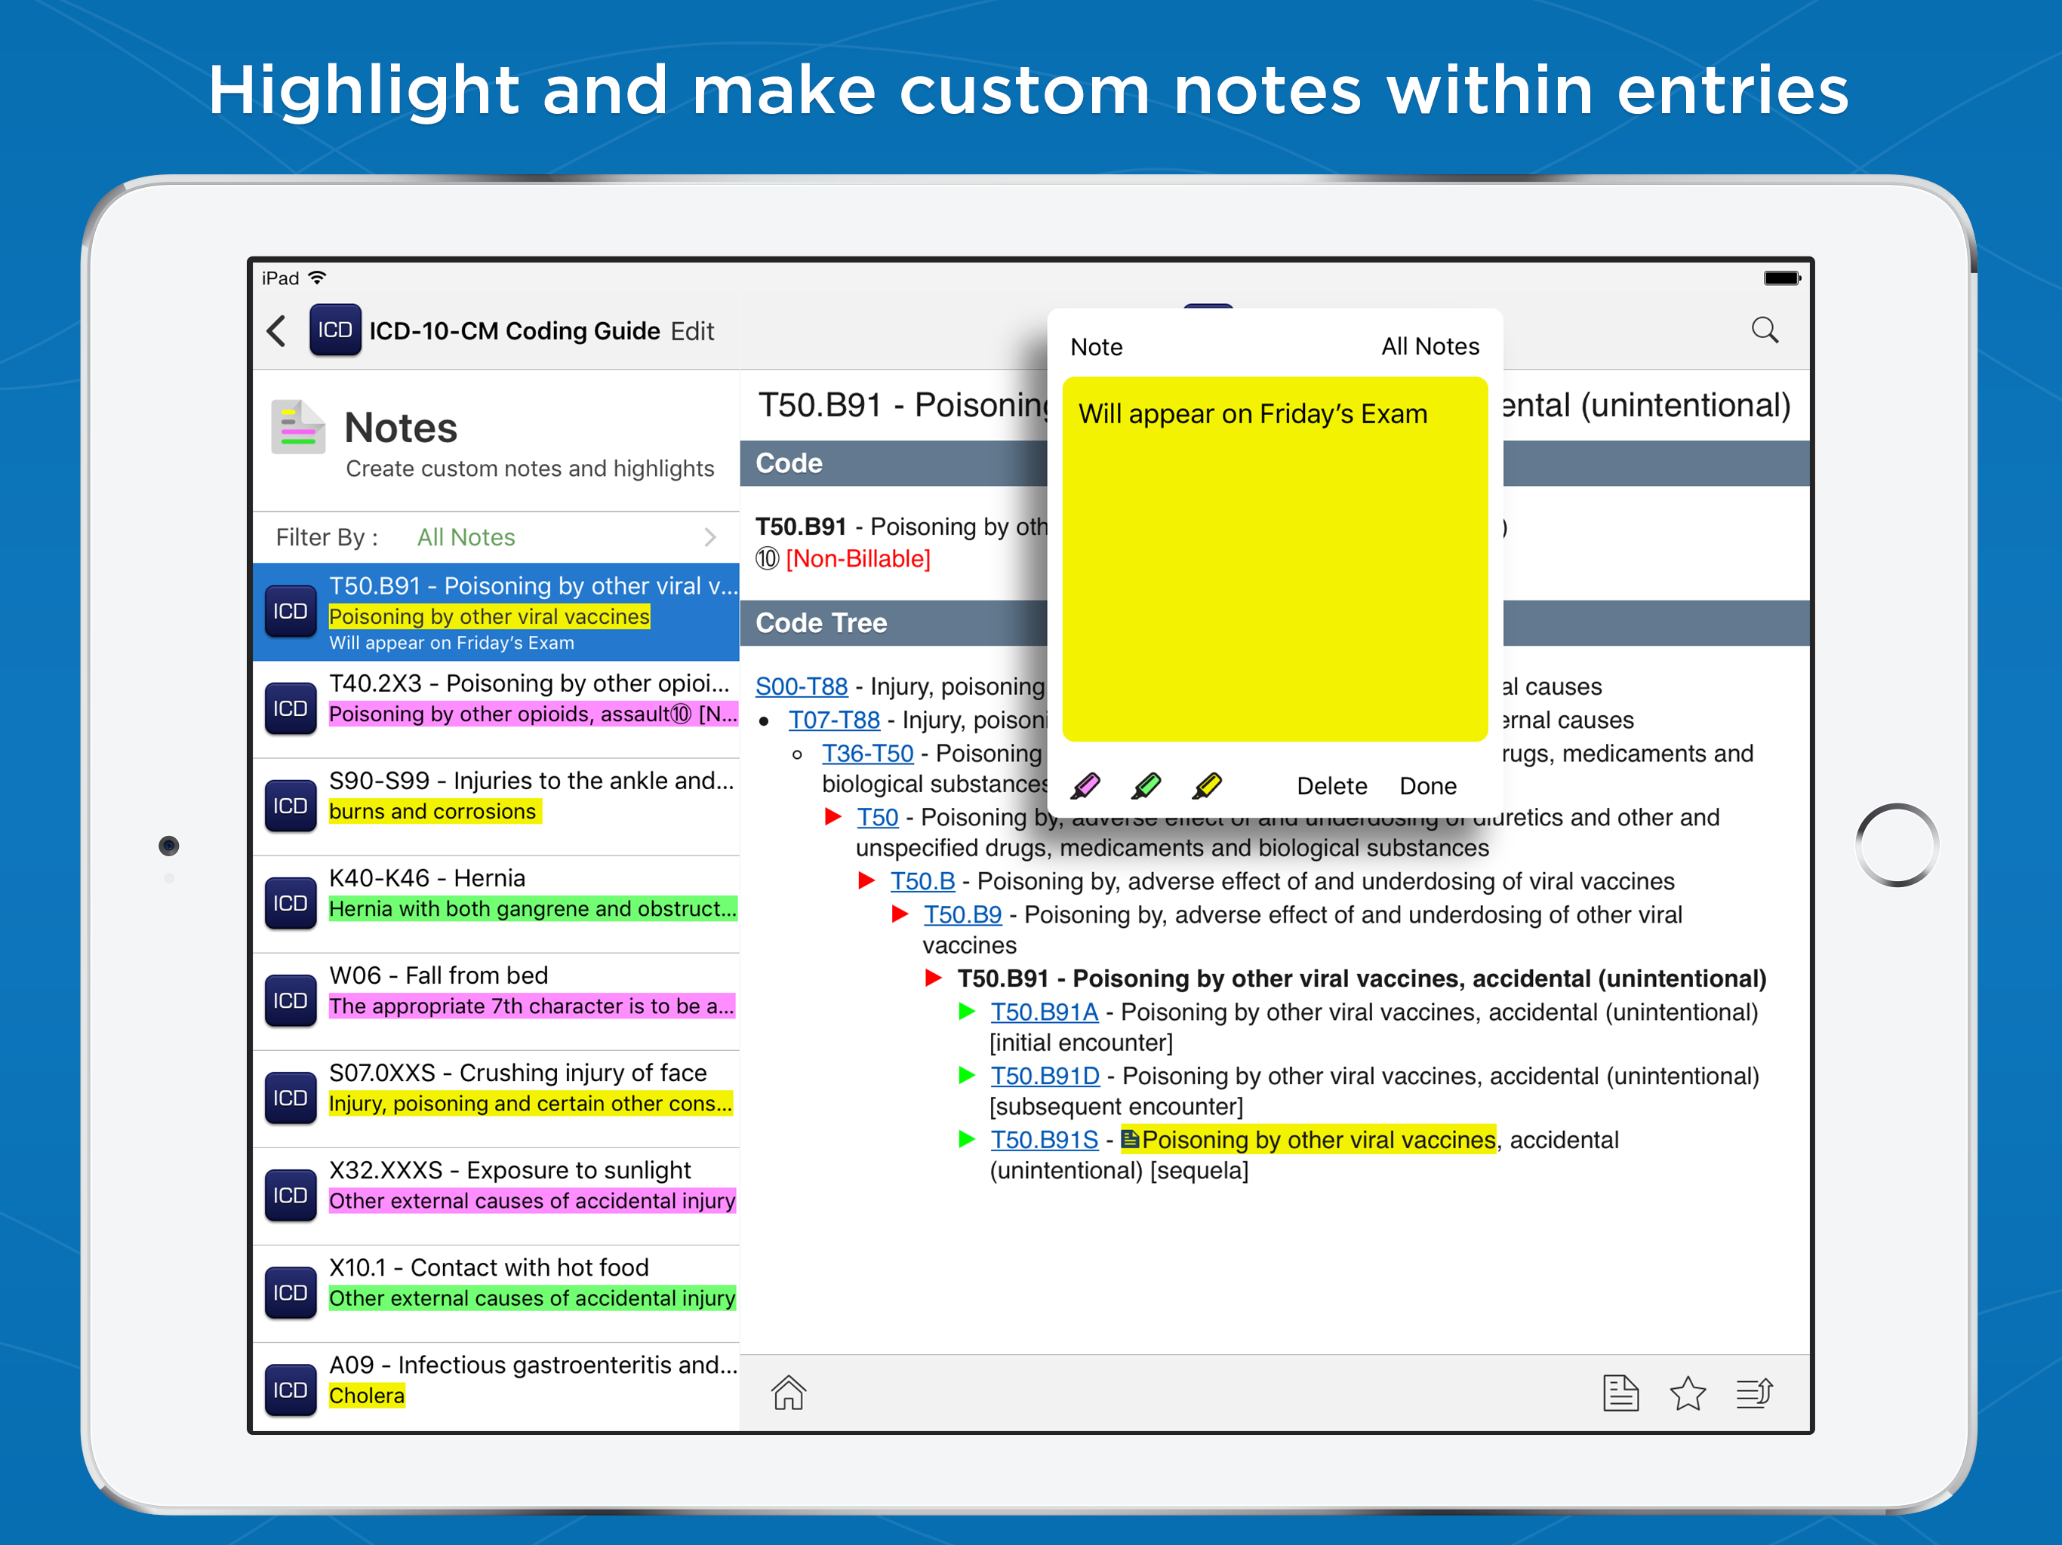This screenshot has height=1545, width=2062.
Task: Select the yellow highlighter pen
Action: pos(1207,785)
